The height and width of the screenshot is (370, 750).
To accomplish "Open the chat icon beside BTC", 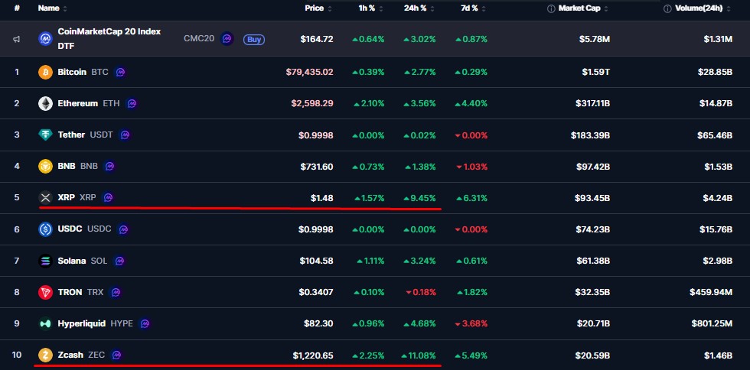I will pos(121,72).
